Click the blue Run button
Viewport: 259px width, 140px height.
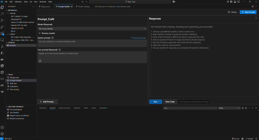click(156, 102)
